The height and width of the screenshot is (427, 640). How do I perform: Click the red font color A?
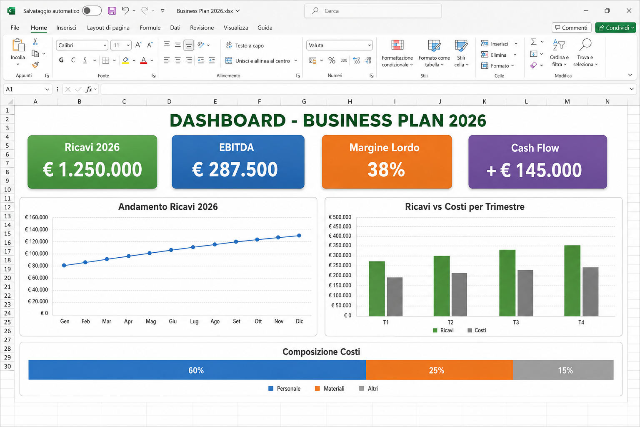tap(144, 60)
